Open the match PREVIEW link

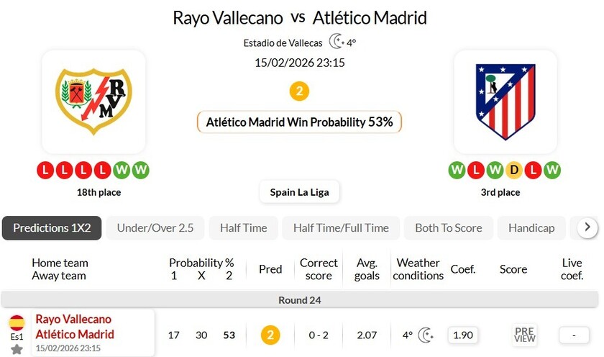pos(525,335)
